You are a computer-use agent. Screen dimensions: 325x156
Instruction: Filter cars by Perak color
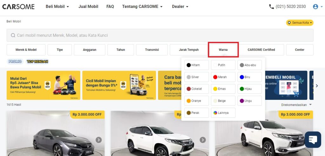196,113
